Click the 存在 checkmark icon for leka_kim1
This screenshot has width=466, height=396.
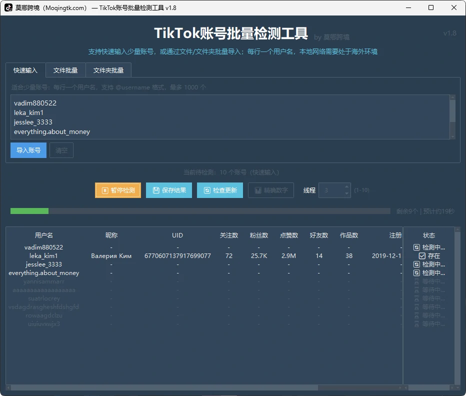coord(422,256)
